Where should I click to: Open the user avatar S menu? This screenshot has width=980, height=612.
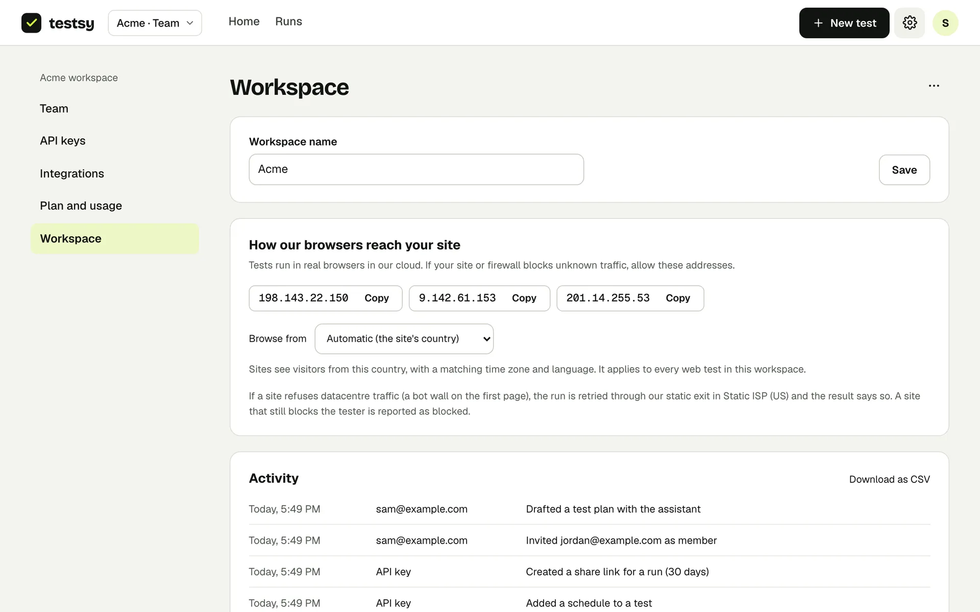(x=945, y=23)
